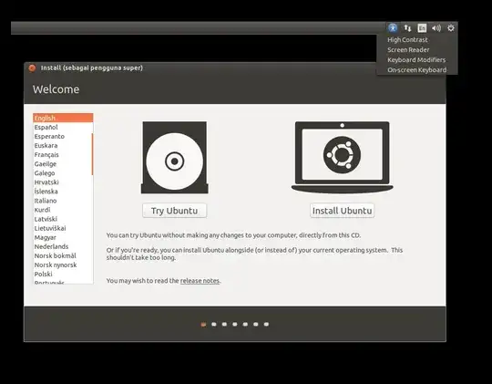
Task: Toggle High Contrast in accessibility menu
Action: click(407, 40)
